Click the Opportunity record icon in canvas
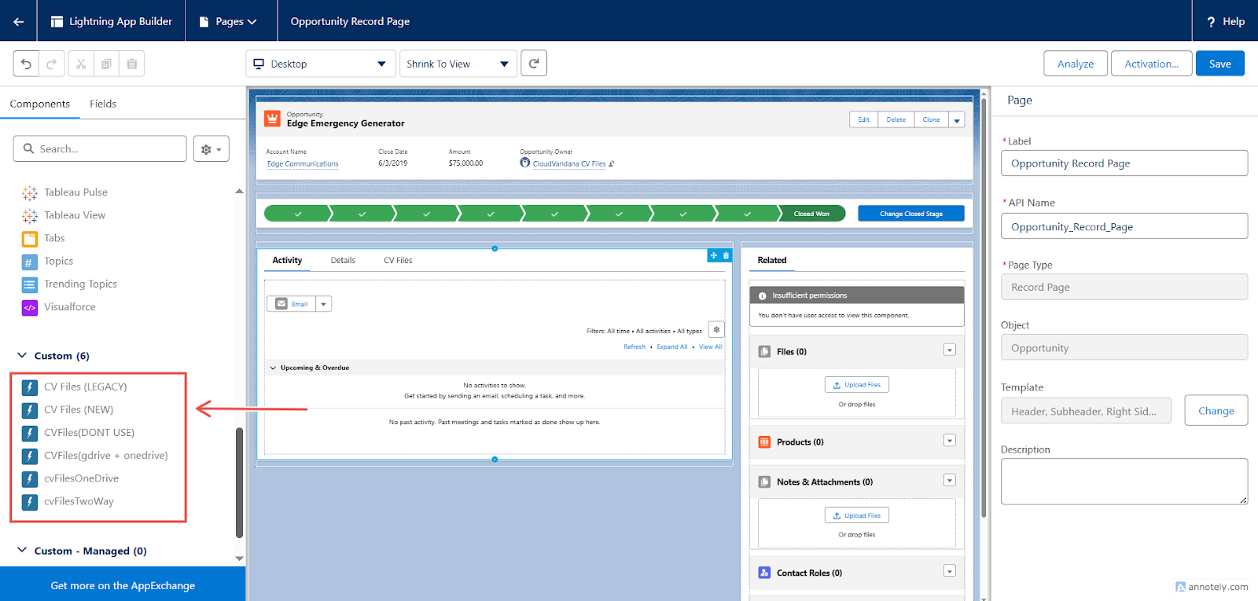 [x=272, y=119]
